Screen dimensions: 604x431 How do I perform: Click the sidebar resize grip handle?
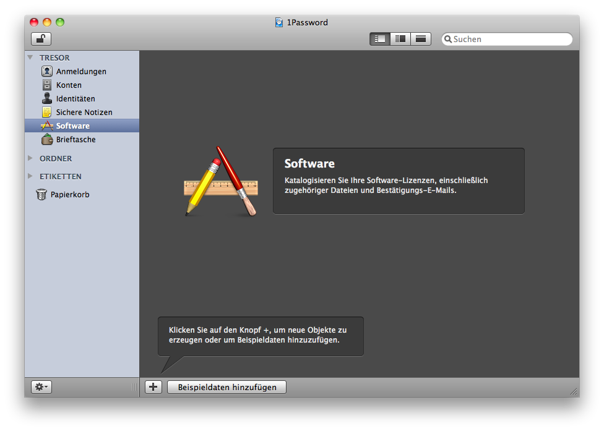click(134, 387)
